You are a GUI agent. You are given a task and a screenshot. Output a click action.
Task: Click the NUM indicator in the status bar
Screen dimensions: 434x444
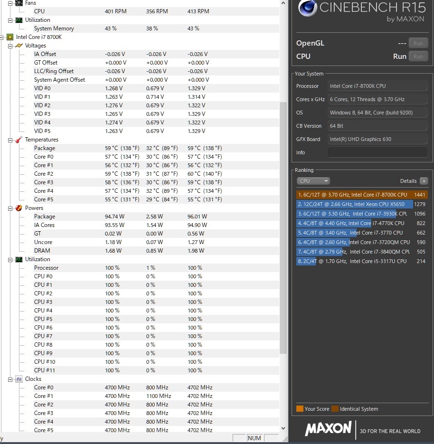coord(254,438)
